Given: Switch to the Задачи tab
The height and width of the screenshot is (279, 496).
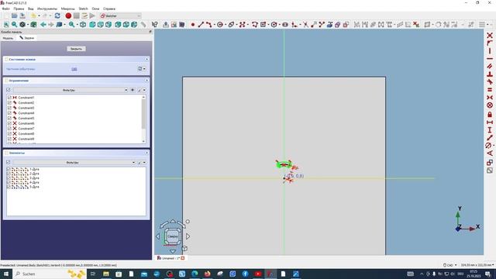Looking at the screenshot, I should 27,38.
